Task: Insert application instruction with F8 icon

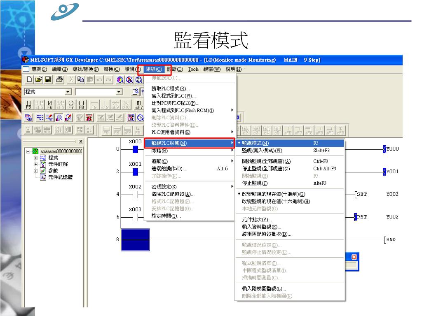Action: 81,105
